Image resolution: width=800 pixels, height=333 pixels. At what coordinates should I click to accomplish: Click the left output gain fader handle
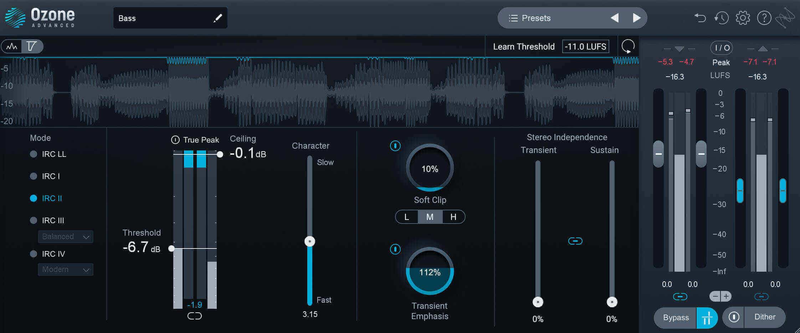pos(740,191)
